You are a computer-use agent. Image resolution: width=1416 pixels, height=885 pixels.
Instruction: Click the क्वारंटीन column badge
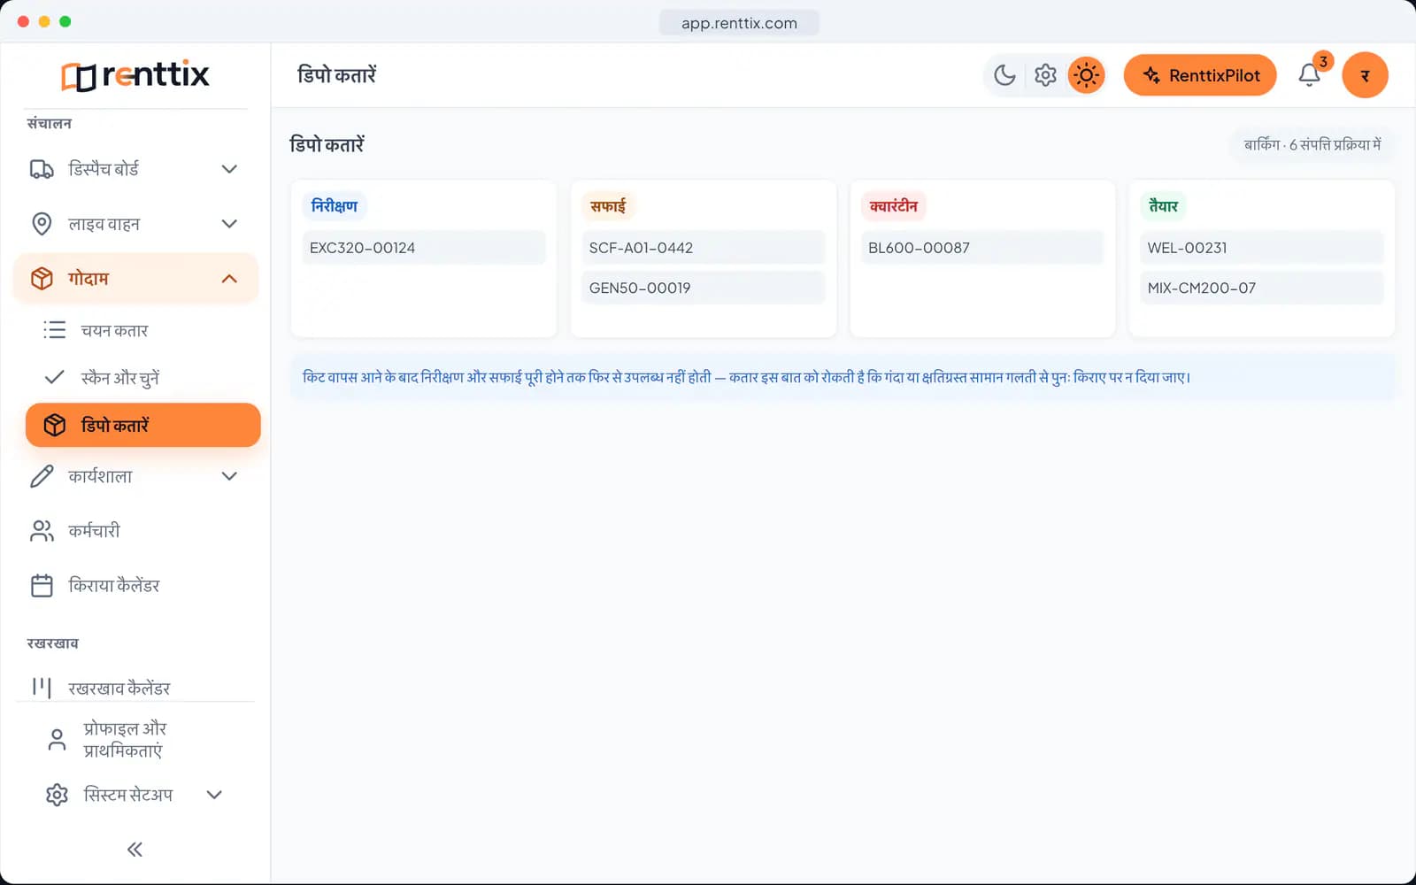(894, 206)
